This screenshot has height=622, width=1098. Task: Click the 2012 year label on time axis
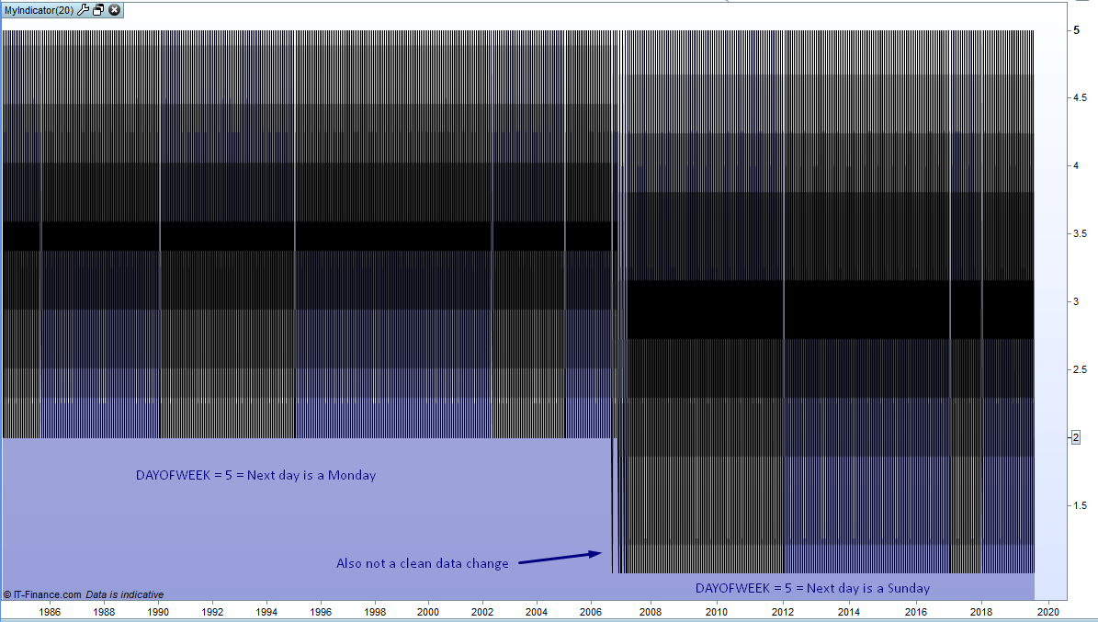pos(783,612)
